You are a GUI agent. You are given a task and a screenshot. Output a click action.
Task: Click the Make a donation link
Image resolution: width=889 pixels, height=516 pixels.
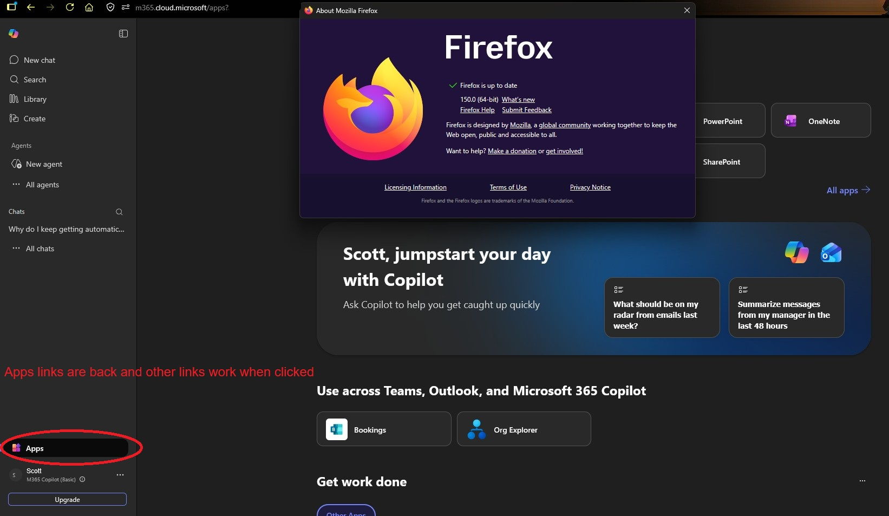512,151
